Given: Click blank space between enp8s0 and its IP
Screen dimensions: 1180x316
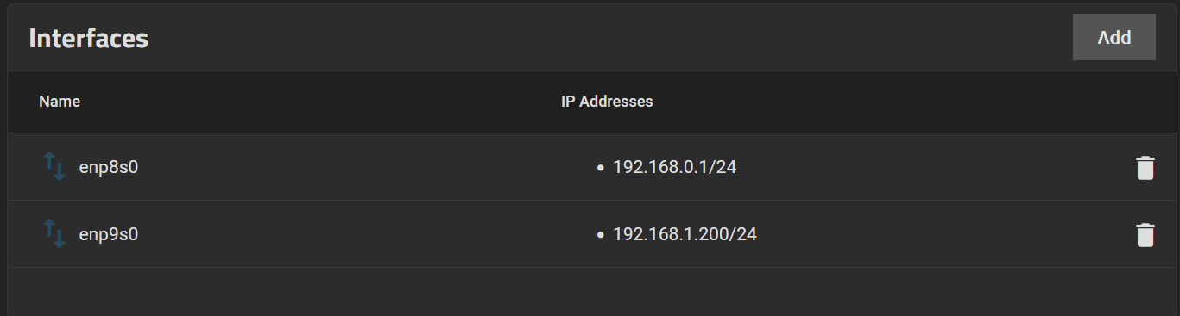Looking at the screenshot, I should [363, 167].
